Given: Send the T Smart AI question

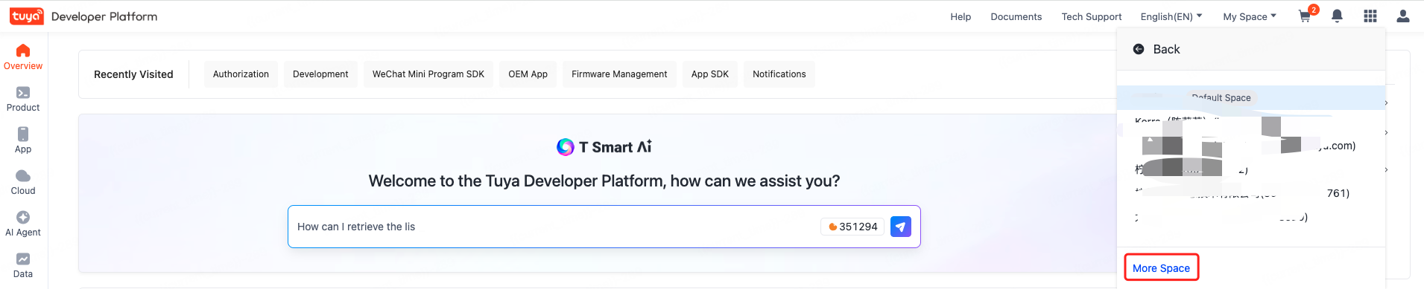Looking at the screenshot, I should (x=901, y=227).
